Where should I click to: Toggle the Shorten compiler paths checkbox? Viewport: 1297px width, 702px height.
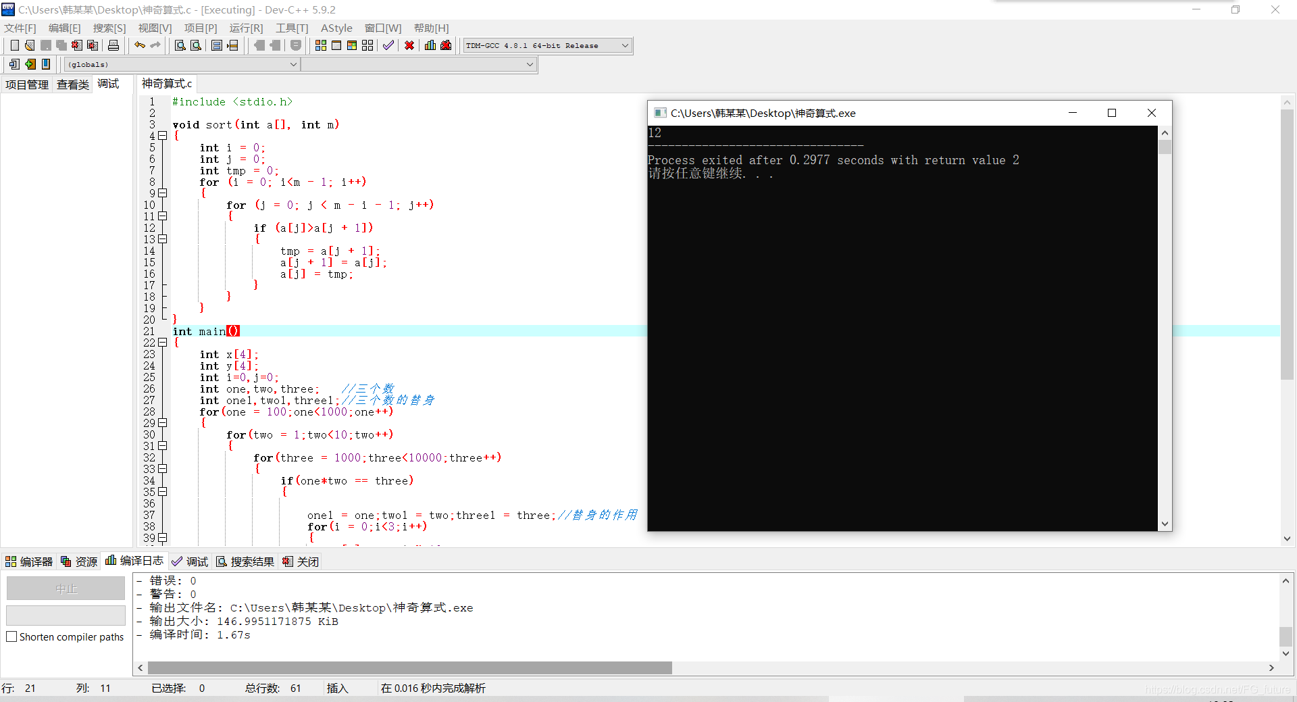coord(11,636)
